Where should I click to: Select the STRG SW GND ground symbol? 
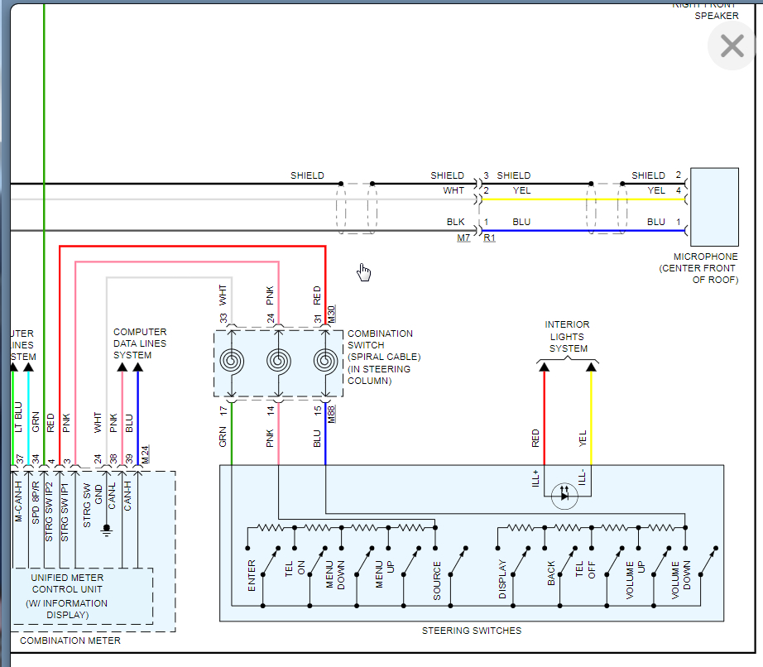(x=106, y=529)
